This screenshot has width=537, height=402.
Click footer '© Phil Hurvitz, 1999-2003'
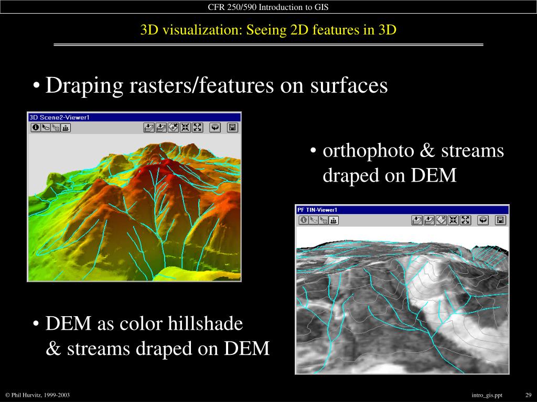[x=37, y=395]
